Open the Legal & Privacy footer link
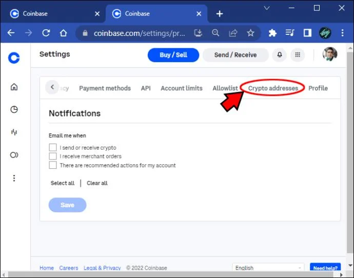Viewport: 354px width, 278px height. click(102, 268)
